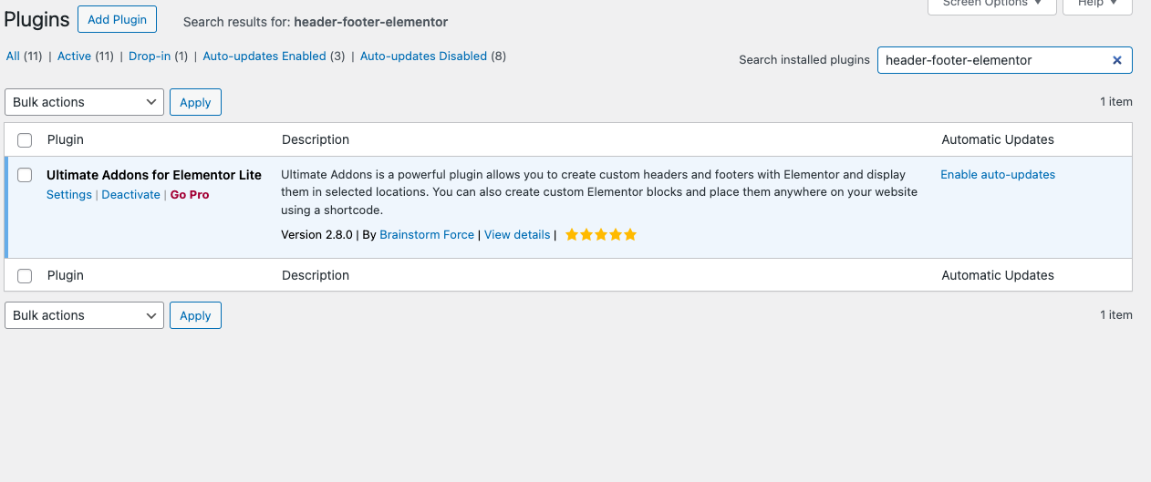The height and width of the screenshot is (482, 1151).
Task: Tick the Ultimate Addons for Elementor Lite checkbox
Action: point(25,175)
